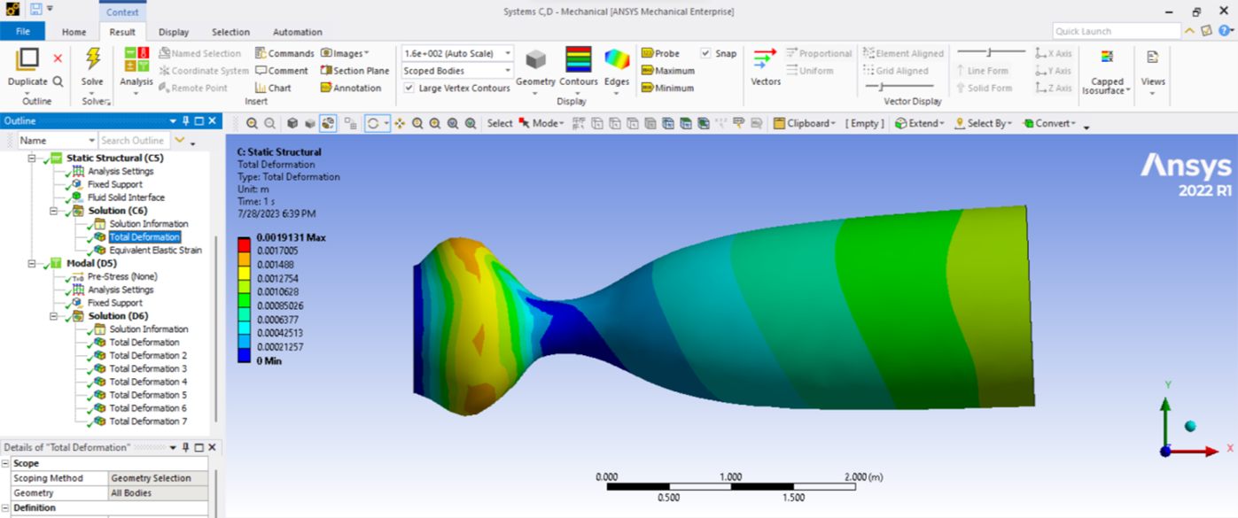Screen dimensions: 1238x518
Task: Select Total Deformation 7 in the tree
Action: point(148,421)
